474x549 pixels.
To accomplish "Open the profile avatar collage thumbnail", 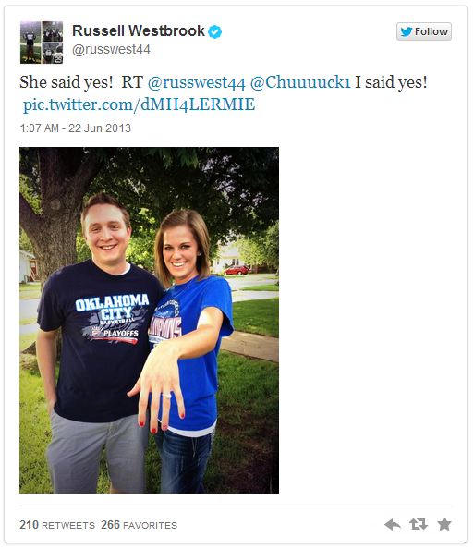I will (x=42, y=43).
